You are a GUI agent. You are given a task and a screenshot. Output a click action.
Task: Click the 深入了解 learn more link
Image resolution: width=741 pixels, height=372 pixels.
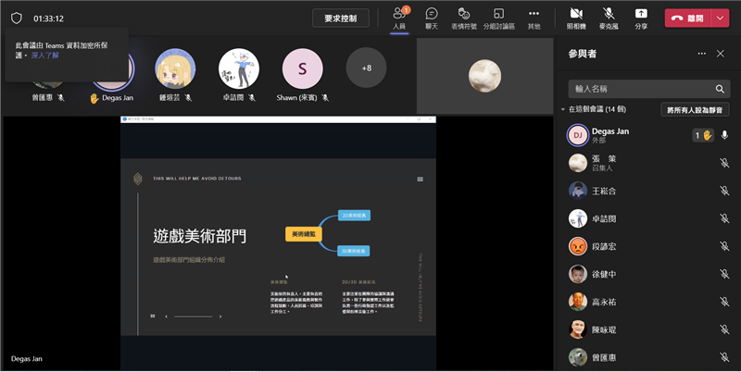[x=44, y=56]
